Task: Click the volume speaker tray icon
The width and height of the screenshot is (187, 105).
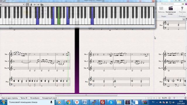Action: click(x=174, y=102)
